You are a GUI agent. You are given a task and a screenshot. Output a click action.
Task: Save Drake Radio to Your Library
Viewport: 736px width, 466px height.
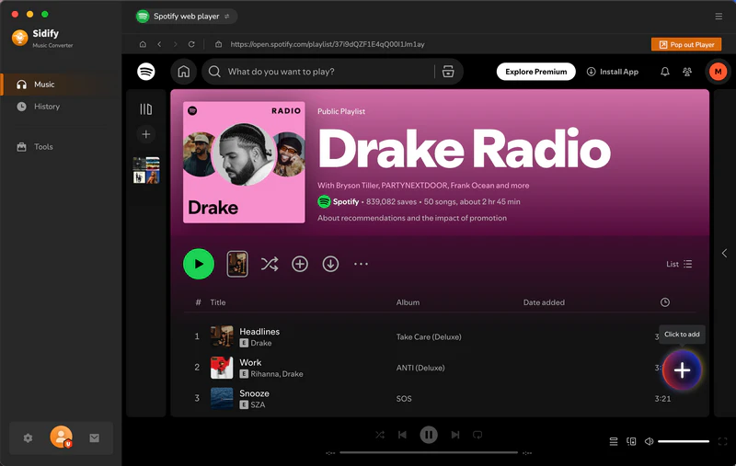[300, 264]
